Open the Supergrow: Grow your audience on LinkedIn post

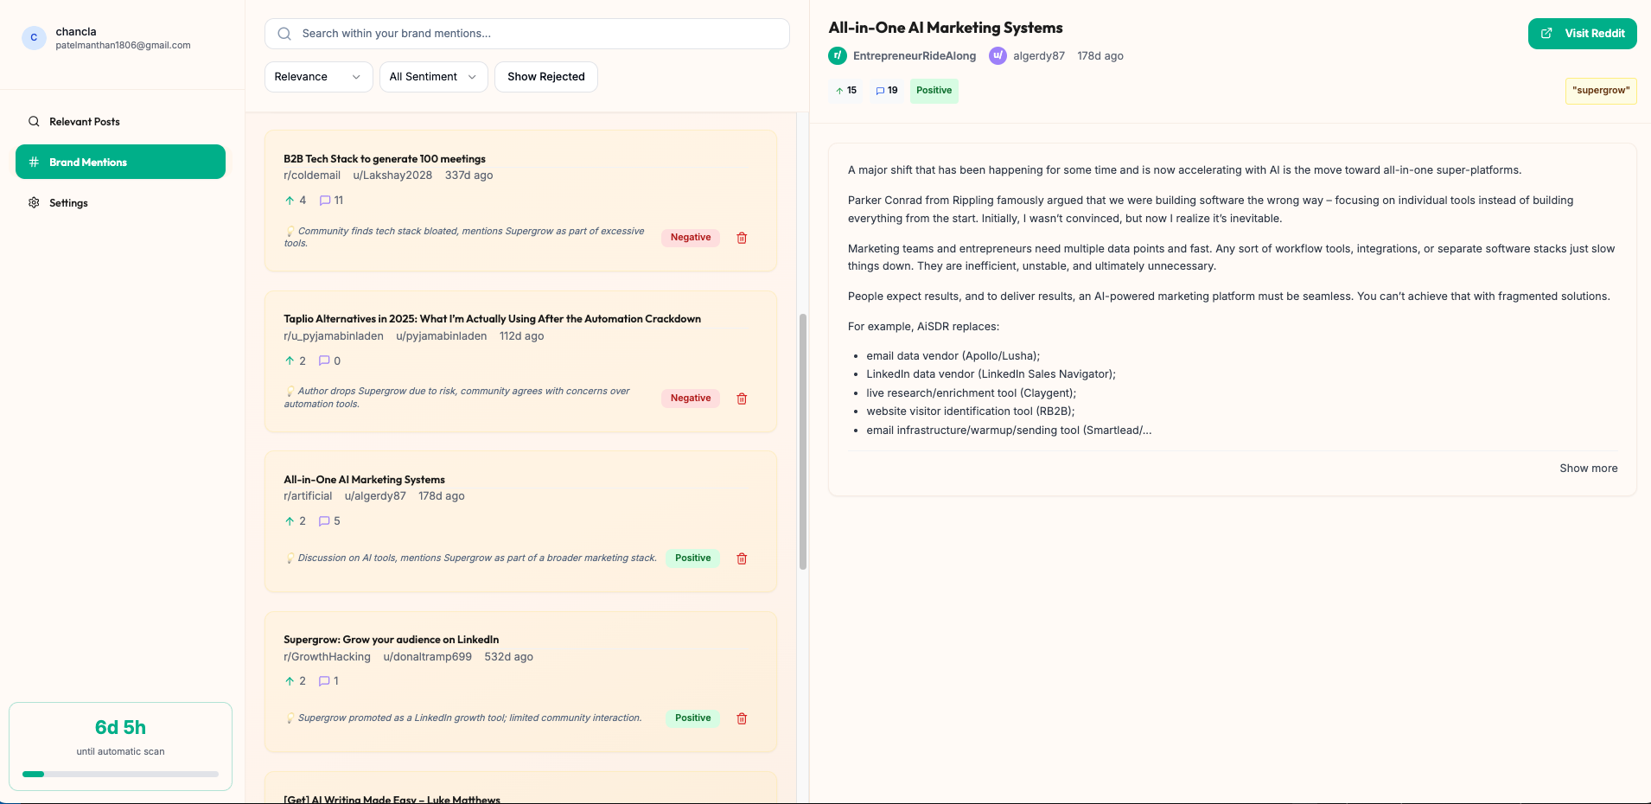click(391, 640)
